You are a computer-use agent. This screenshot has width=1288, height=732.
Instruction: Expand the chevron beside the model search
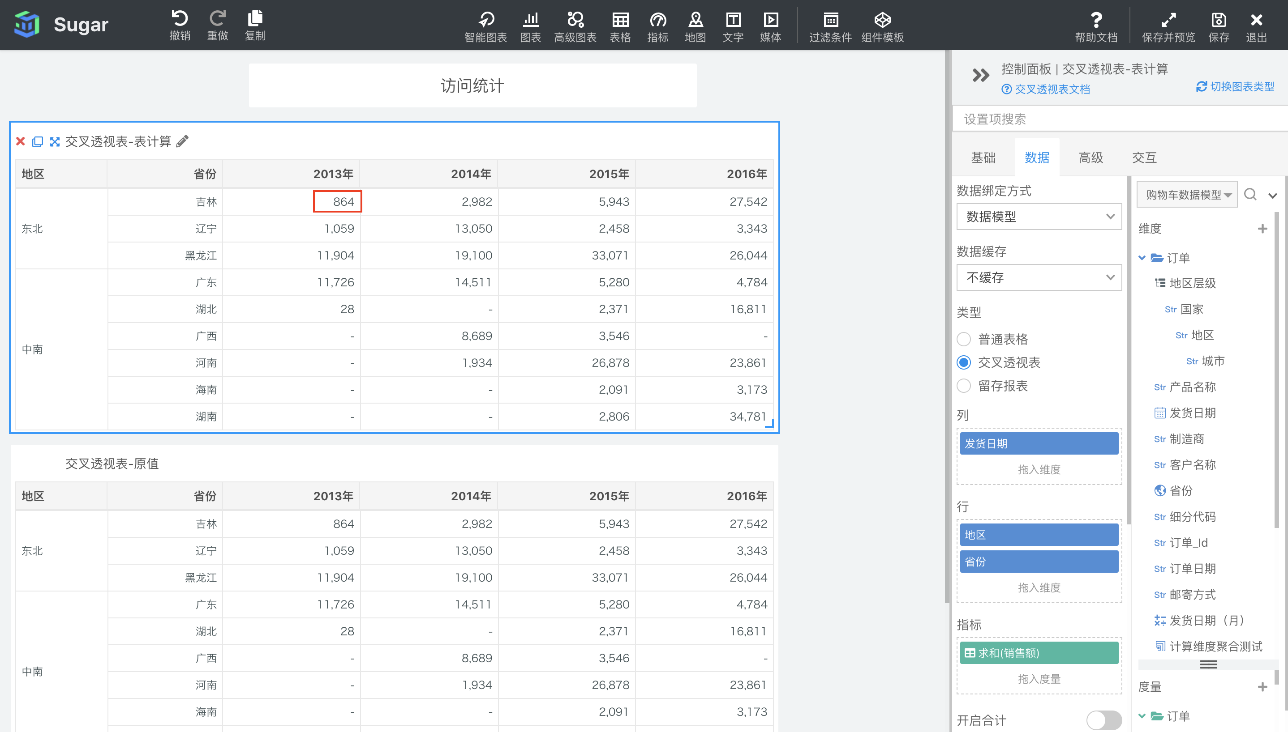1272,196
